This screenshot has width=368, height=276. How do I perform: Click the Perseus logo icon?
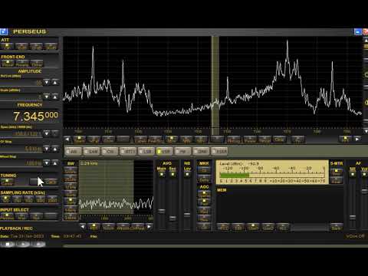coord(4,31)
